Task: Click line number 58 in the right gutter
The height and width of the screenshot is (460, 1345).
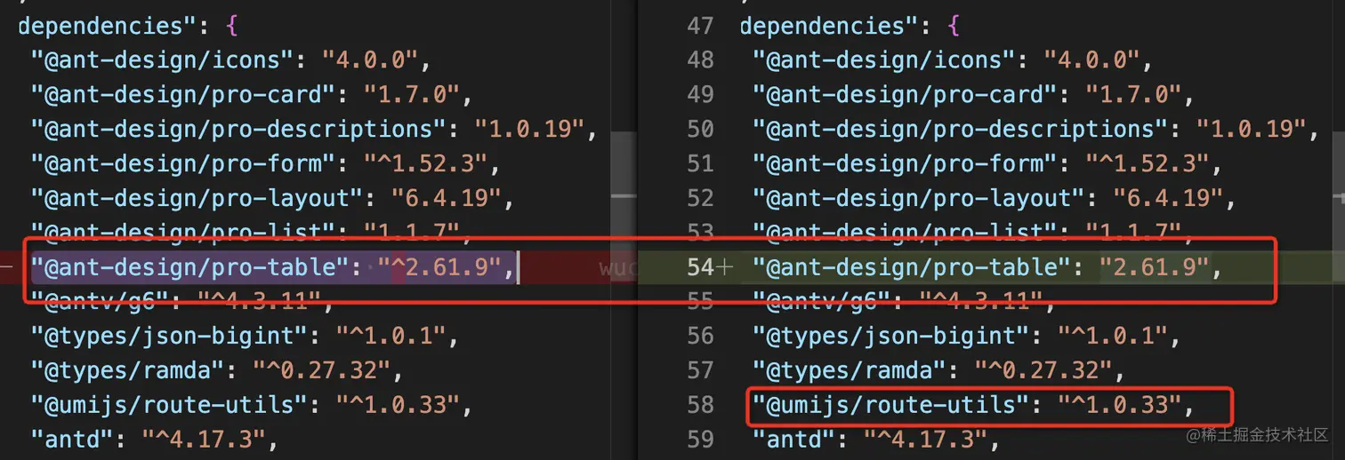Action: click(701, 405)
